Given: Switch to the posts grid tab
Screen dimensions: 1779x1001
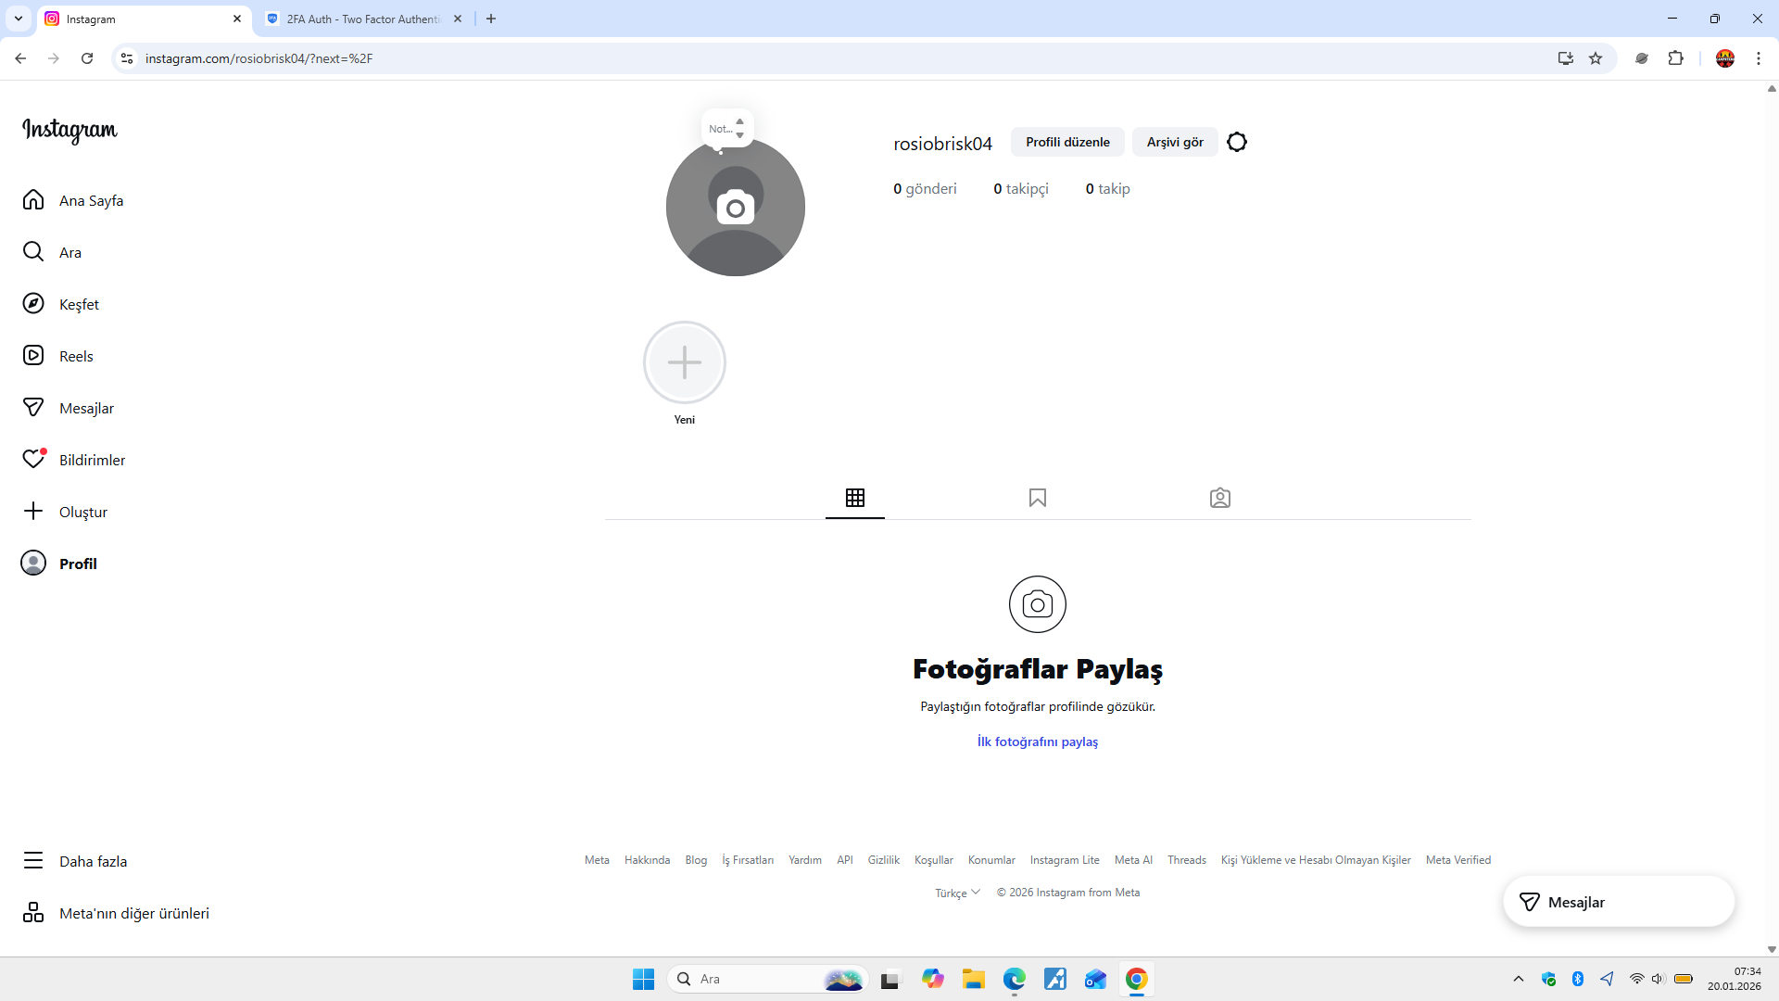Looking at the screenshot, I should pos(855,498).
